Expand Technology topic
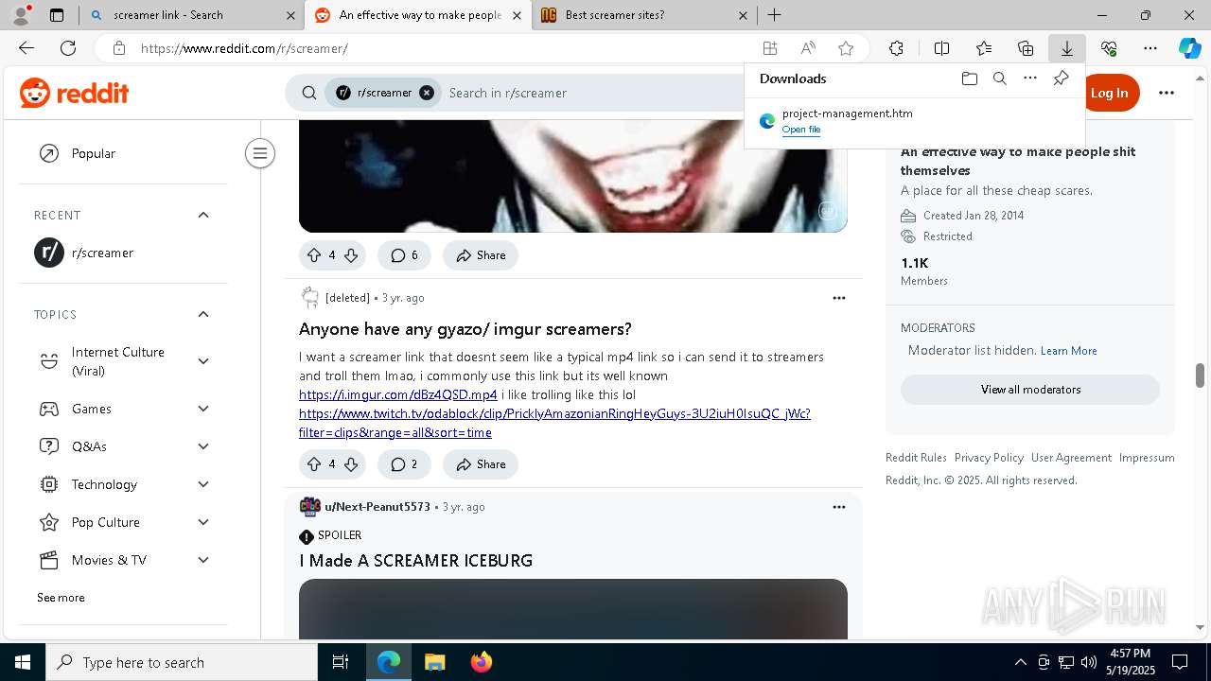1211x681 pixels. 203,484
